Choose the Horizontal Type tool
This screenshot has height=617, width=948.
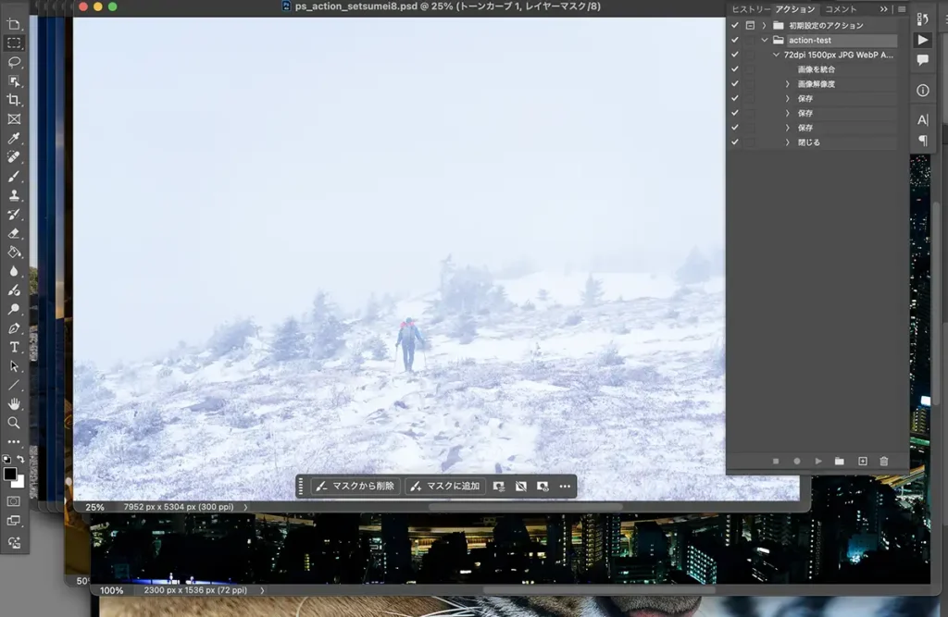14,347
